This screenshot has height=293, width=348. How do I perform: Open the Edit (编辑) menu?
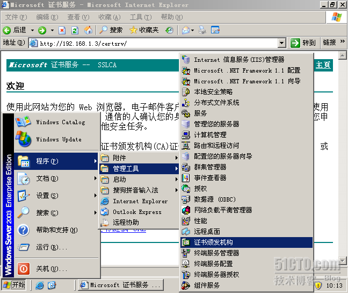(x=47, y=17)
